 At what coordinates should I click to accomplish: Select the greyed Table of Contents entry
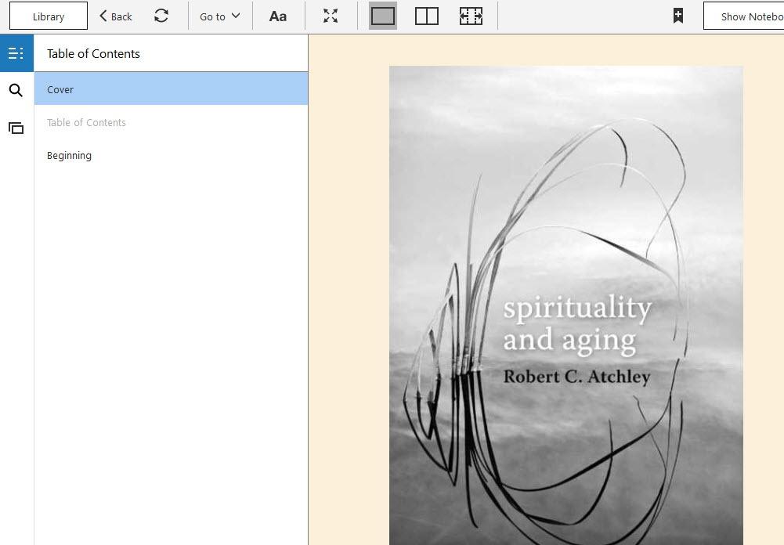86,122
